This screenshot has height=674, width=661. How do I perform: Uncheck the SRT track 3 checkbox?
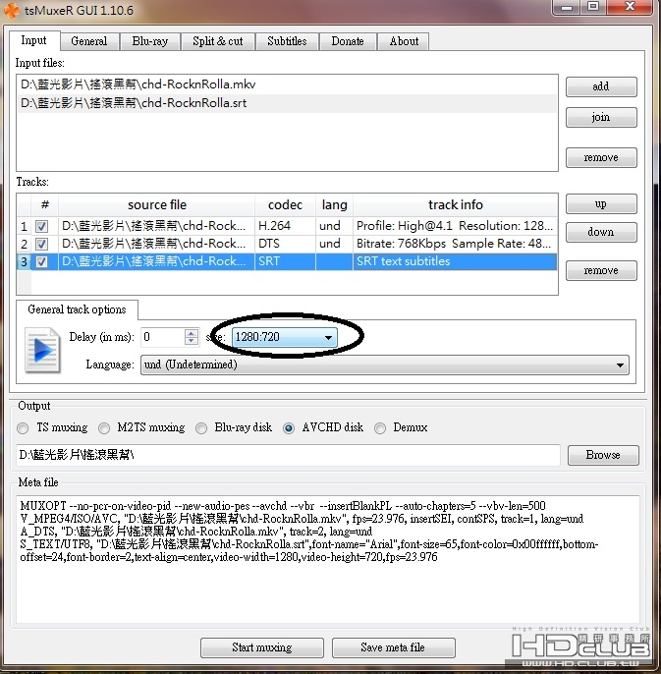click(41, 261)
